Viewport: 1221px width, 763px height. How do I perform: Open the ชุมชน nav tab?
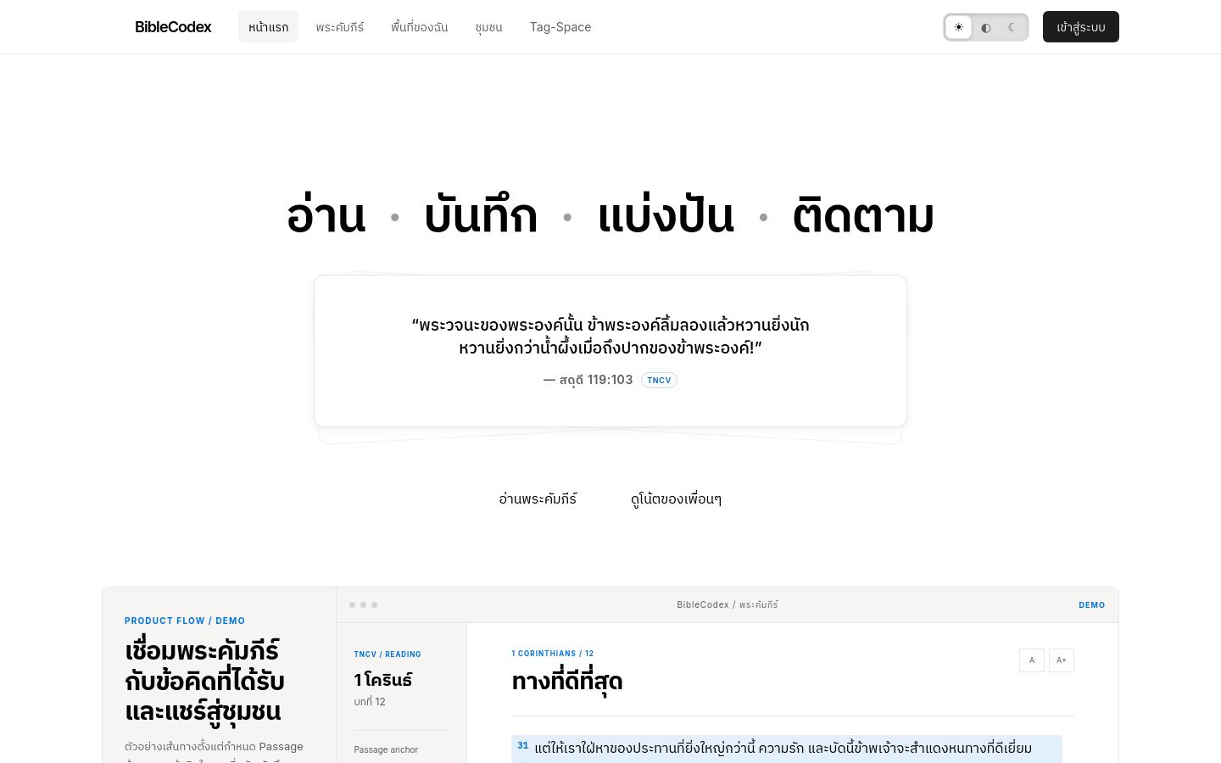[x=488, y=27]
